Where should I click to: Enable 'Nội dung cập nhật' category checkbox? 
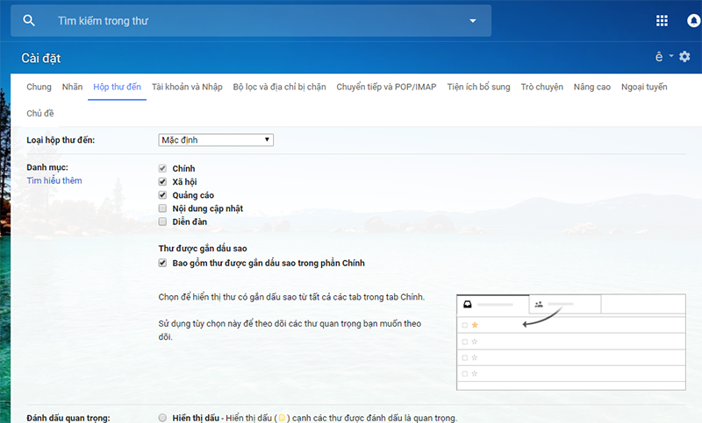[162, 208]
